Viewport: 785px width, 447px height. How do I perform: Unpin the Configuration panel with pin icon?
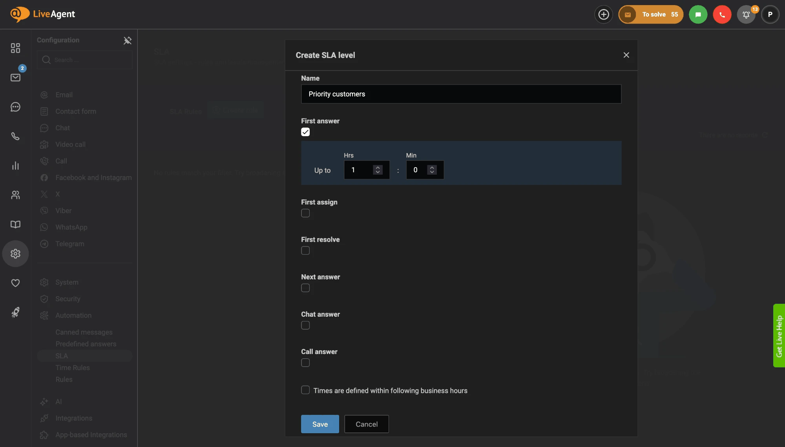click(x=127, y=40)
